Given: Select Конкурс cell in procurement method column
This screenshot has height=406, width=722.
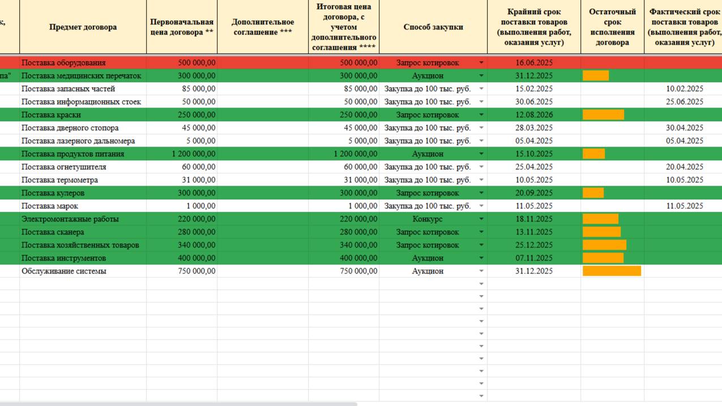Looking at the screenshot, I should (x=433, y=219).
